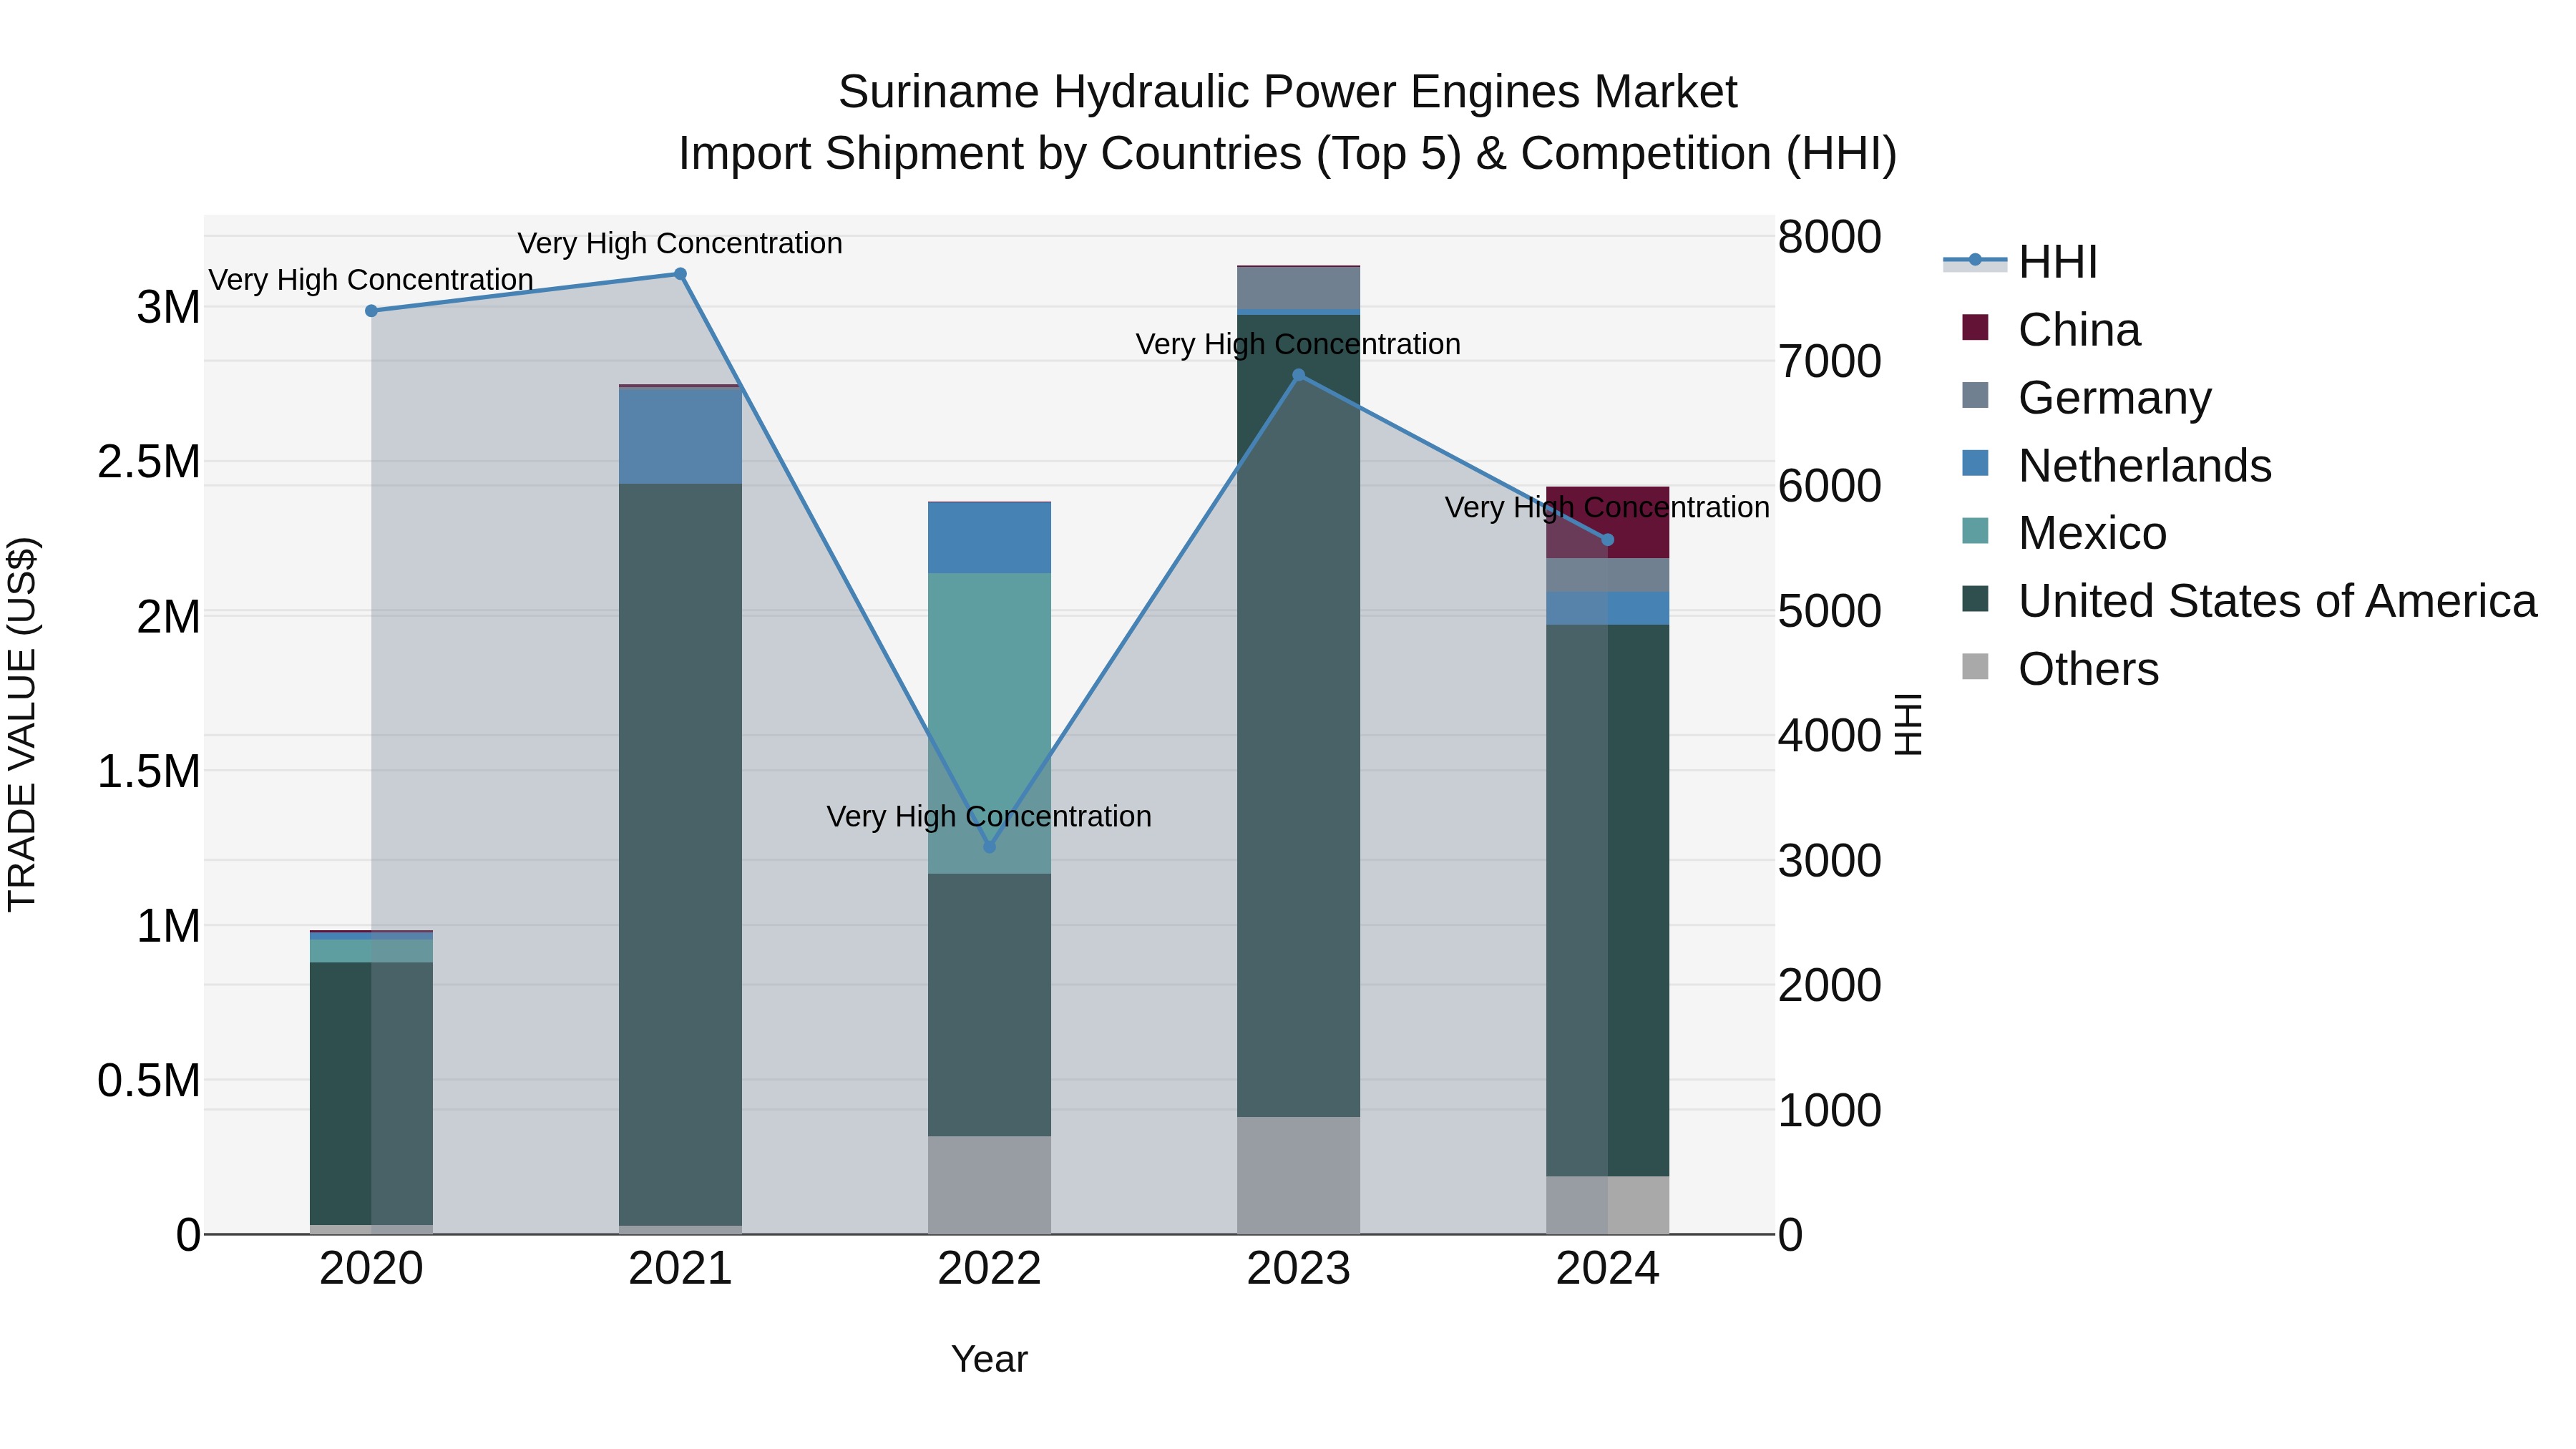
Task: Click the 8000 tick on HHI axis
Action: click(1830, 237)
